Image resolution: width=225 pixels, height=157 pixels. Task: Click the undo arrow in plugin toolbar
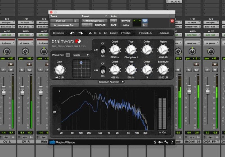(x=72, y=33)
